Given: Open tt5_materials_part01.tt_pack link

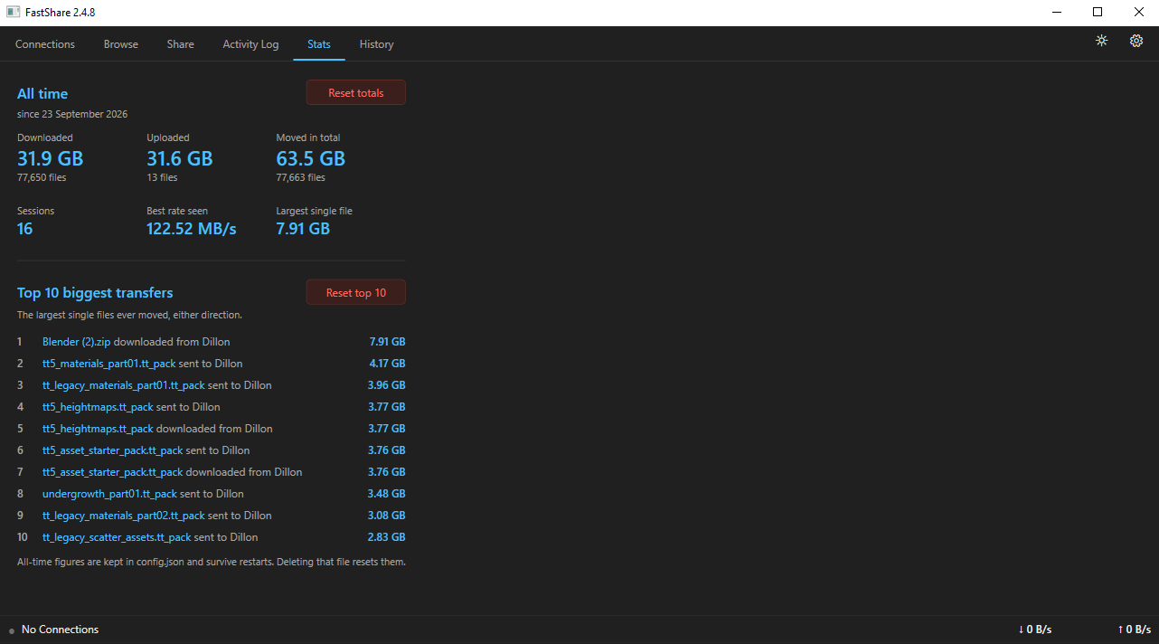Looking at the screenshot, I should pyautogui.click(x=109, y=364).
